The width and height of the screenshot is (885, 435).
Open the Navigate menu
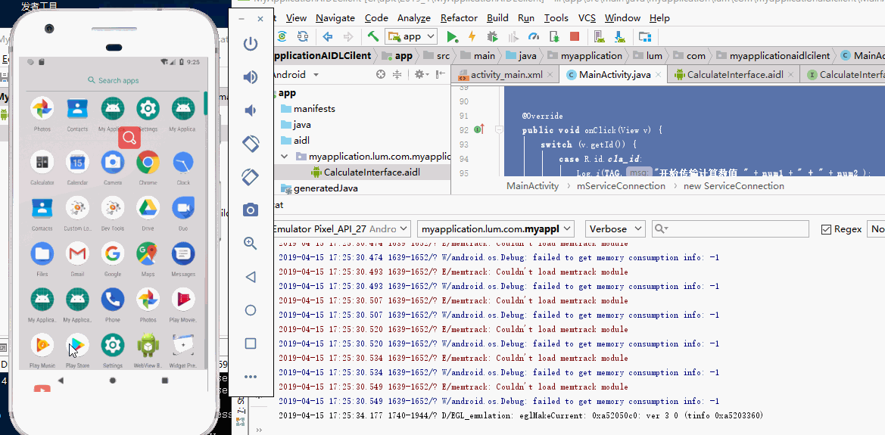(x=335, y=18)
